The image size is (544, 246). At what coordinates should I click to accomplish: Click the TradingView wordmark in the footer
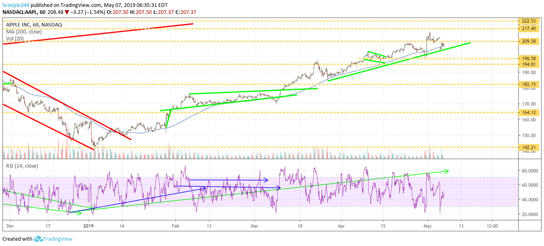tap(58, 239)
